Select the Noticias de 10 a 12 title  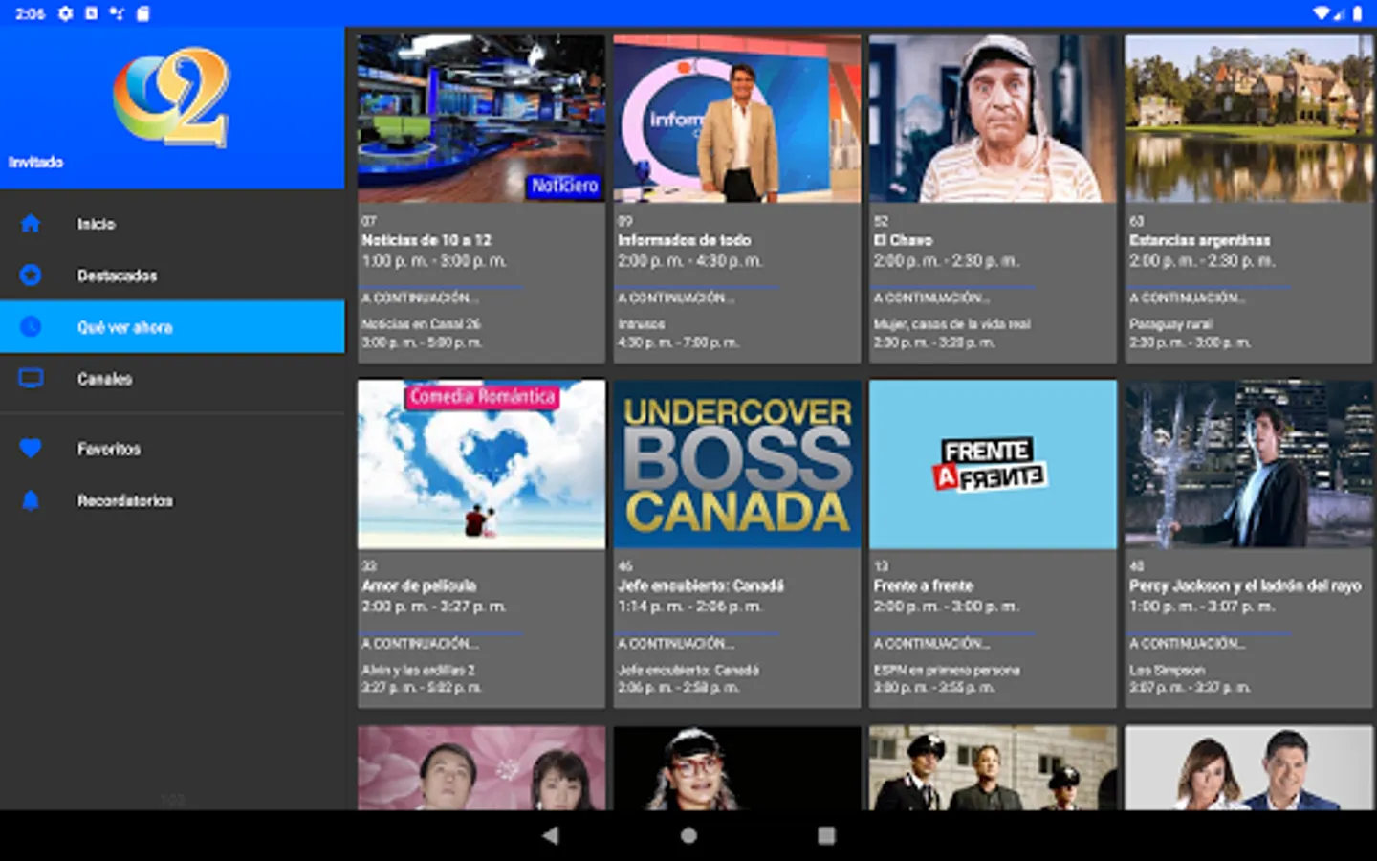tap(426, 240)
